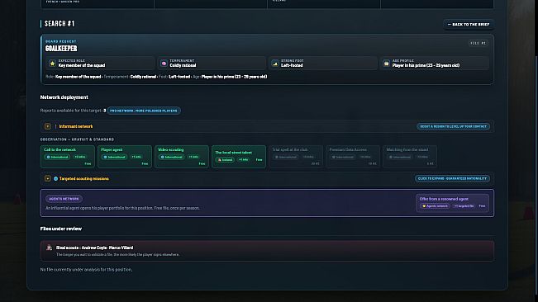Click the Agents Network label badge
Screen dimensions: 538x302
pos(64,199)
